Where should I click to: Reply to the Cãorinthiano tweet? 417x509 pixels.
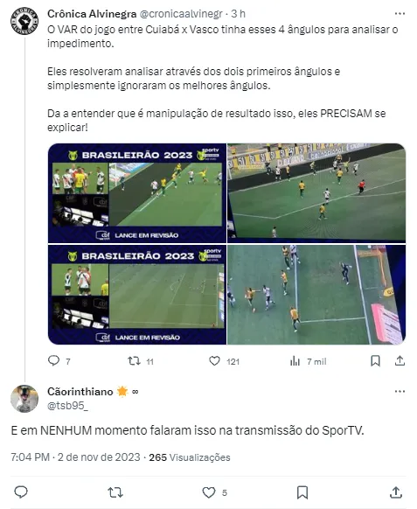(21, 492)
